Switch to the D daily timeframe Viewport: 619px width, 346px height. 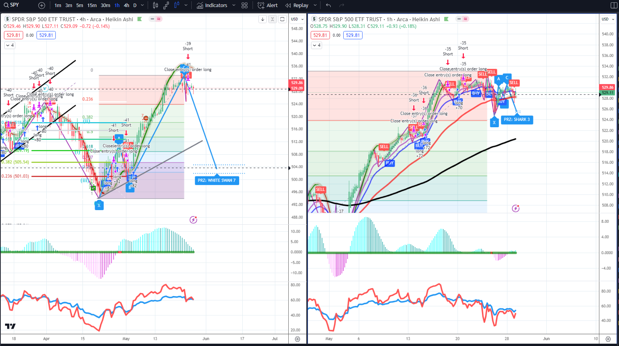click(x=135, y=5)
